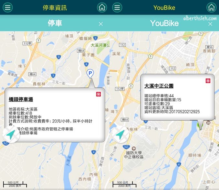Click the large YouBike banner title
Screen dimensions: 219x190
point(164,23)
